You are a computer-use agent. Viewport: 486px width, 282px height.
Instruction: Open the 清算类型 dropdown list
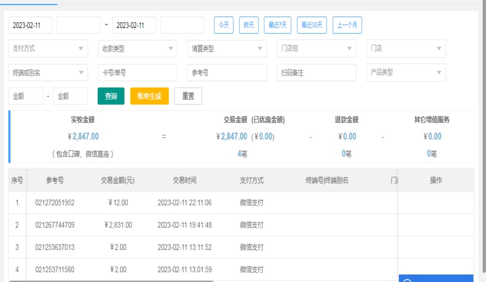tap(227, 48)
